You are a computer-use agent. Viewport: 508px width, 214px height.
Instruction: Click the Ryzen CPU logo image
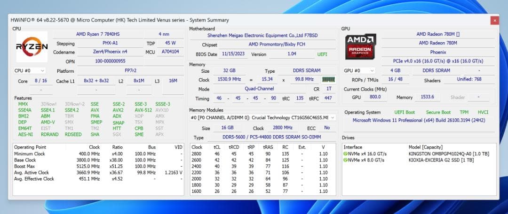pyautogui.click(x=32, y=47)
